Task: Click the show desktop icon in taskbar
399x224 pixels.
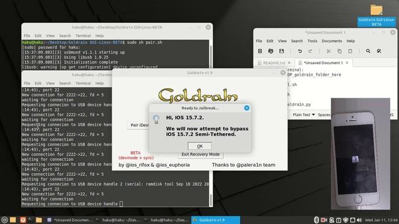Action: pos(13,220)
